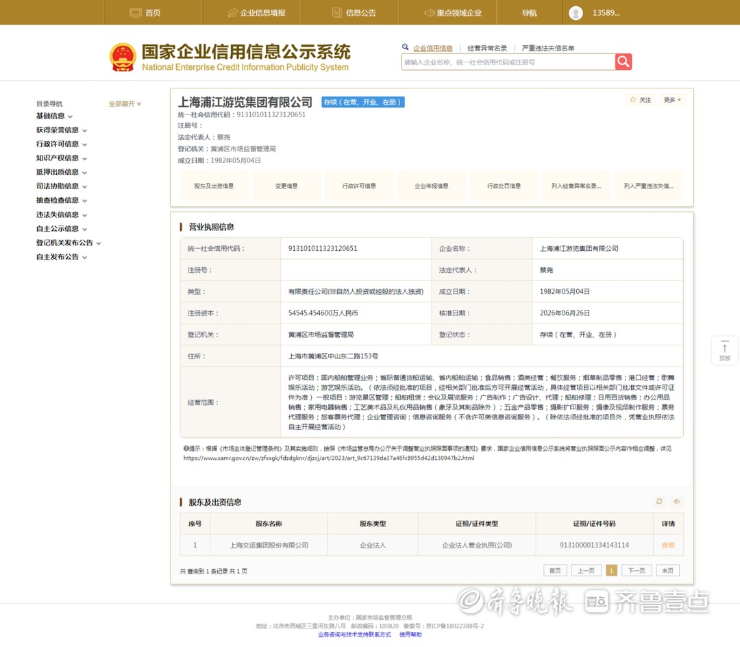740x647 pixels.
Task: Click the 企业年报信息 shortcut button
Action: (432, 186)
